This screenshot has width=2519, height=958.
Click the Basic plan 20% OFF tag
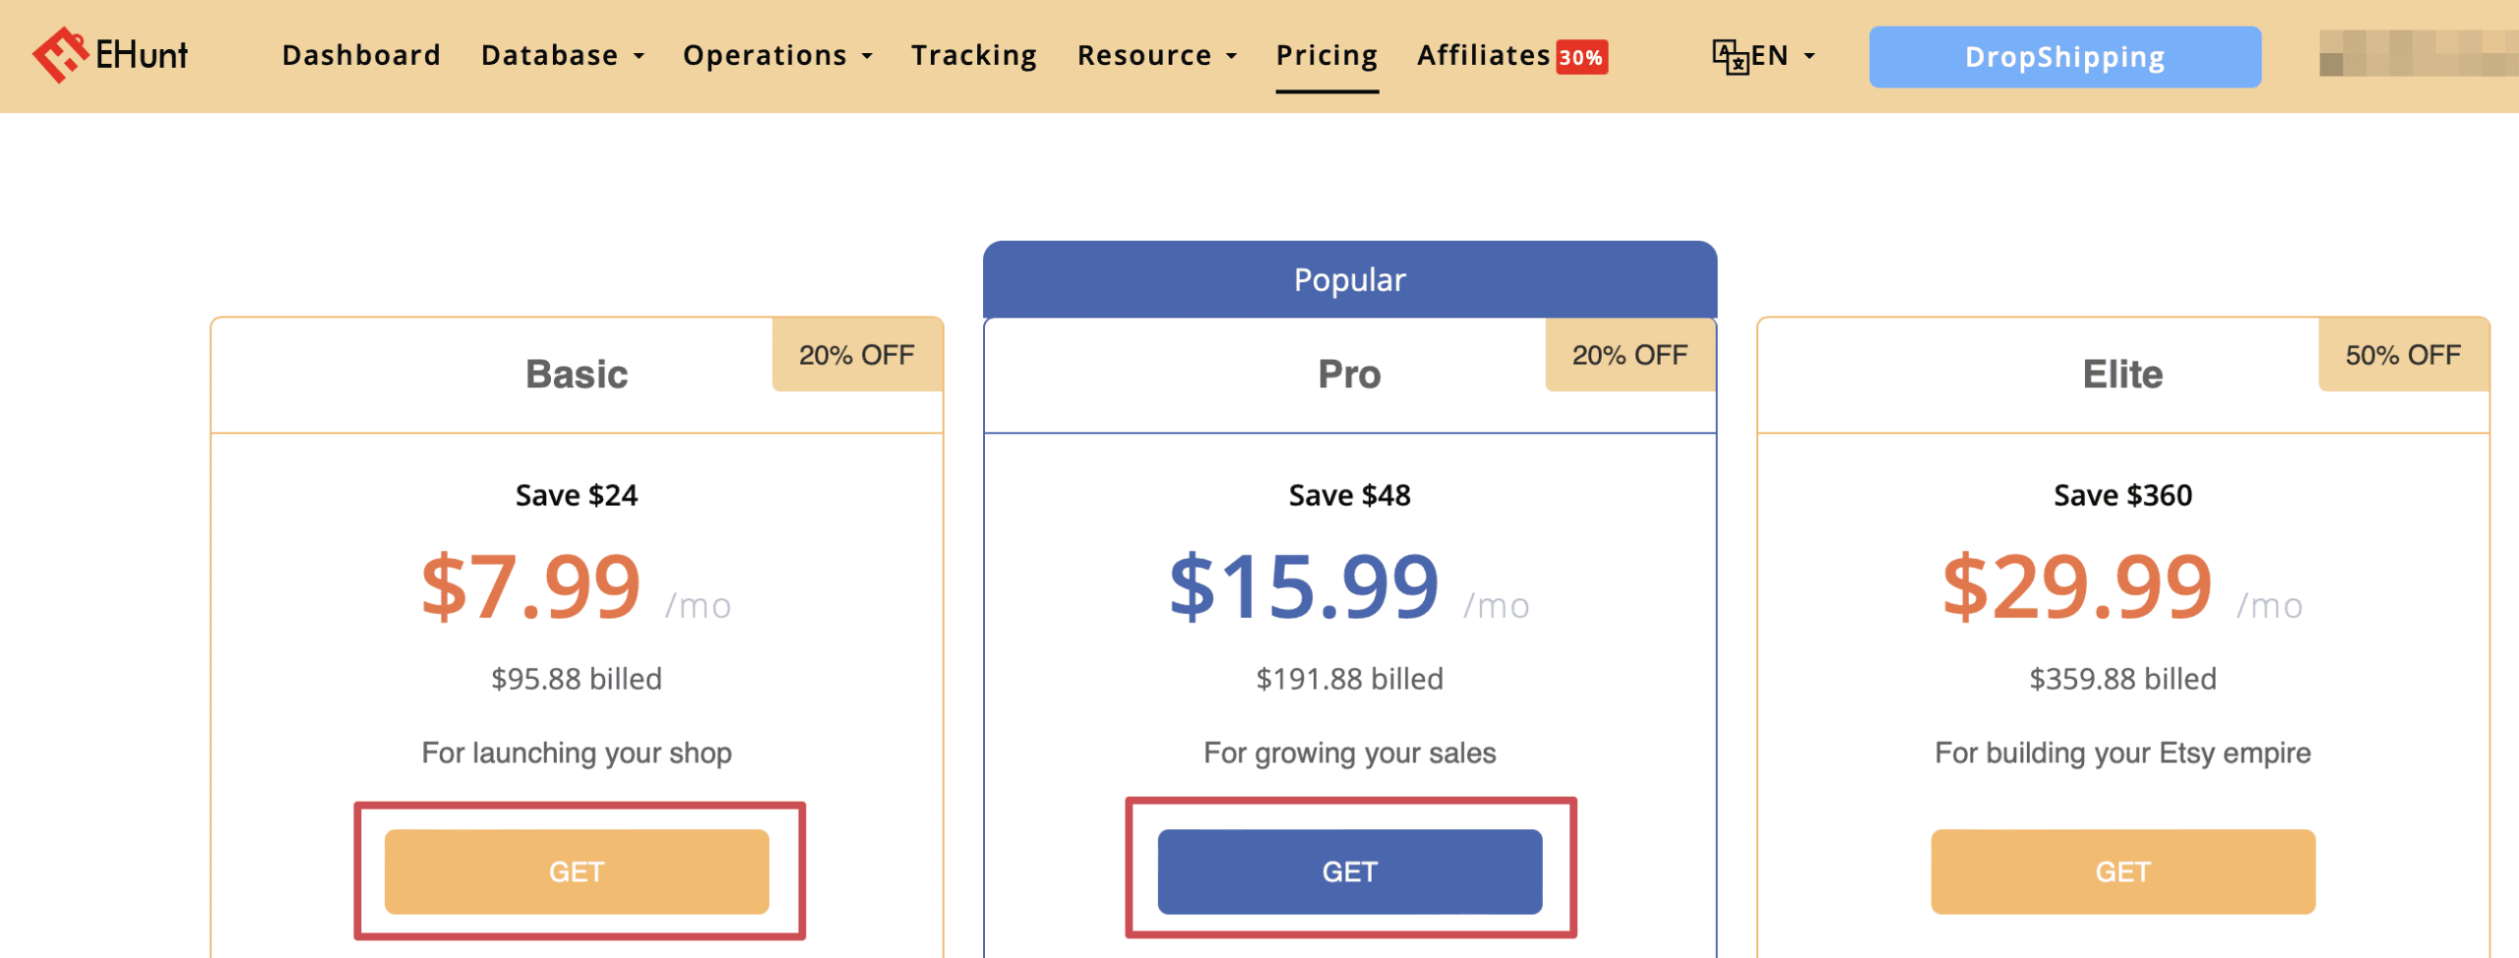click(x=856, y=355)
